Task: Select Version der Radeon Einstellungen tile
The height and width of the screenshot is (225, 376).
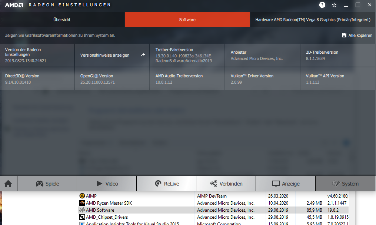Action: [x=37, y=55]
